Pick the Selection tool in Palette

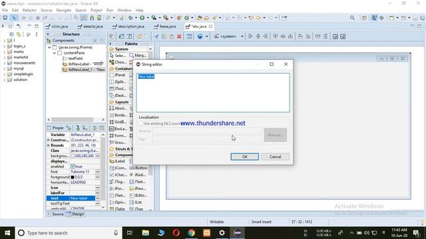click(x=118, y=55)
